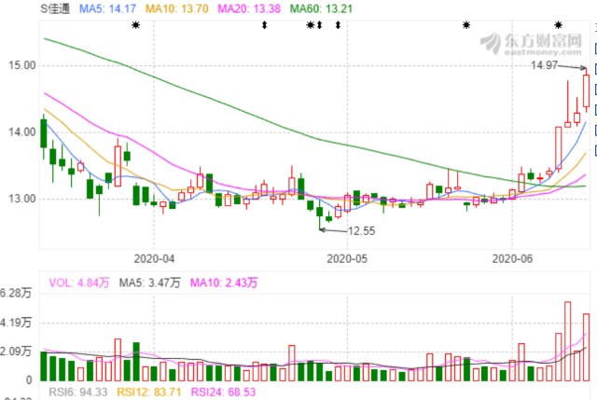Click the star event marker in late May

(465, 25)
